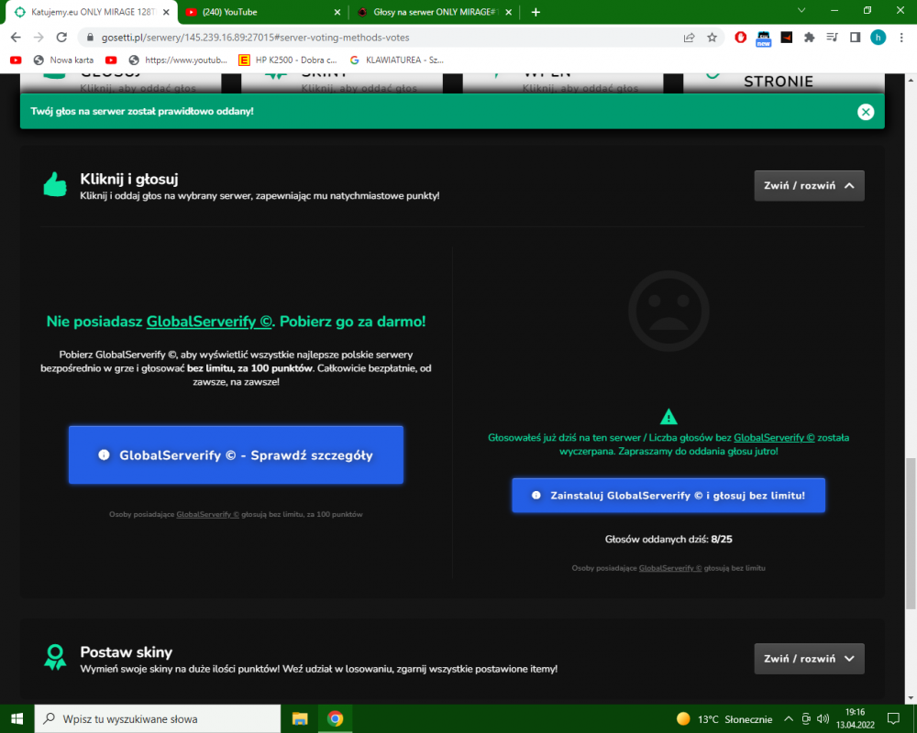Open the KLAWIATUREA Google bookmark
The image size is (917, 733).
pos(396,60)
